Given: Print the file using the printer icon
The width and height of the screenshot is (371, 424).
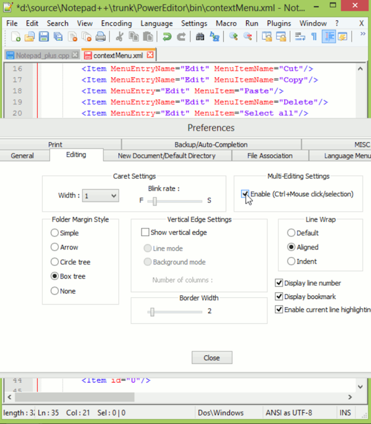Looking at the screenshot, I should (x=101, y=37).
